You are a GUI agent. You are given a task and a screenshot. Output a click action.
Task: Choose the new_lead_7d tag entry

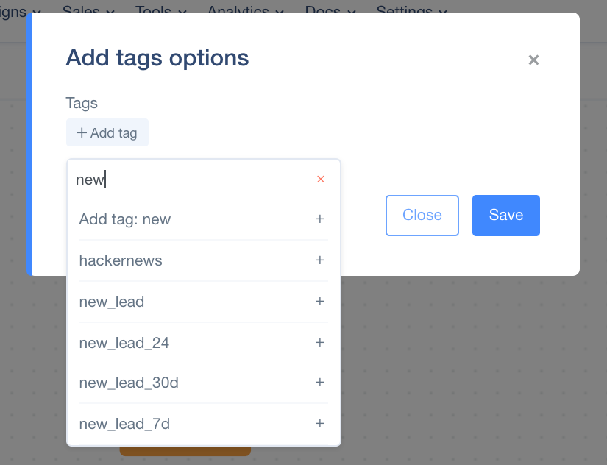(124, 424)
